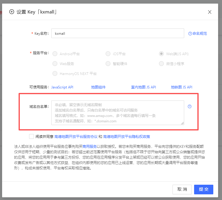Click the 取消 cancel button
222x200 pixels.
pos(182,190)
